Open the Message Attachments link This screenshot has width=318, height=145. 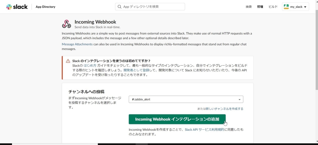[x=77, y=44]
